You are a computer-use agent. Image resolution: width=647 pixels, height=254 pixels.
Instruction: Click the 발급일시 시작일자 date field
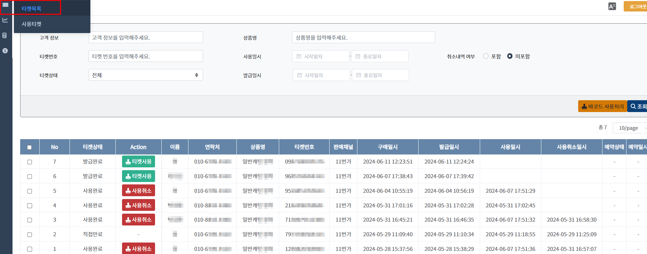(321, 75)
